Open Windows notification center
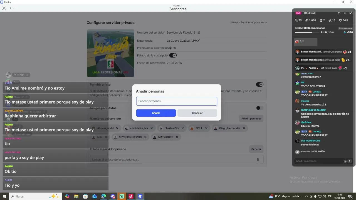 350,196
